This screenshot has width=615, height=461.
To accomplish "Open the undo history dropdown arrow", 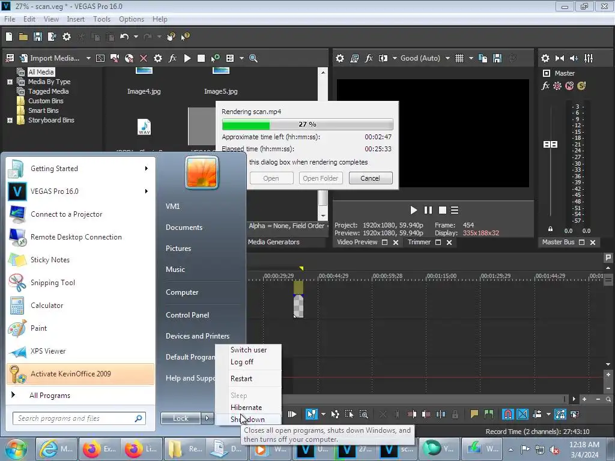I will pos(136,37).
